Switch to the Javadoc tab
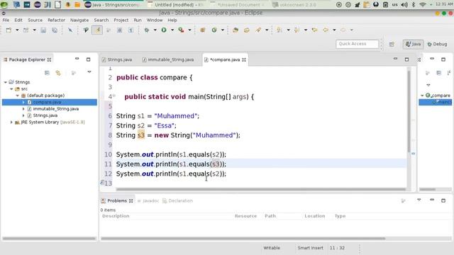The image size is (454, 255). [x=148, y=200]
